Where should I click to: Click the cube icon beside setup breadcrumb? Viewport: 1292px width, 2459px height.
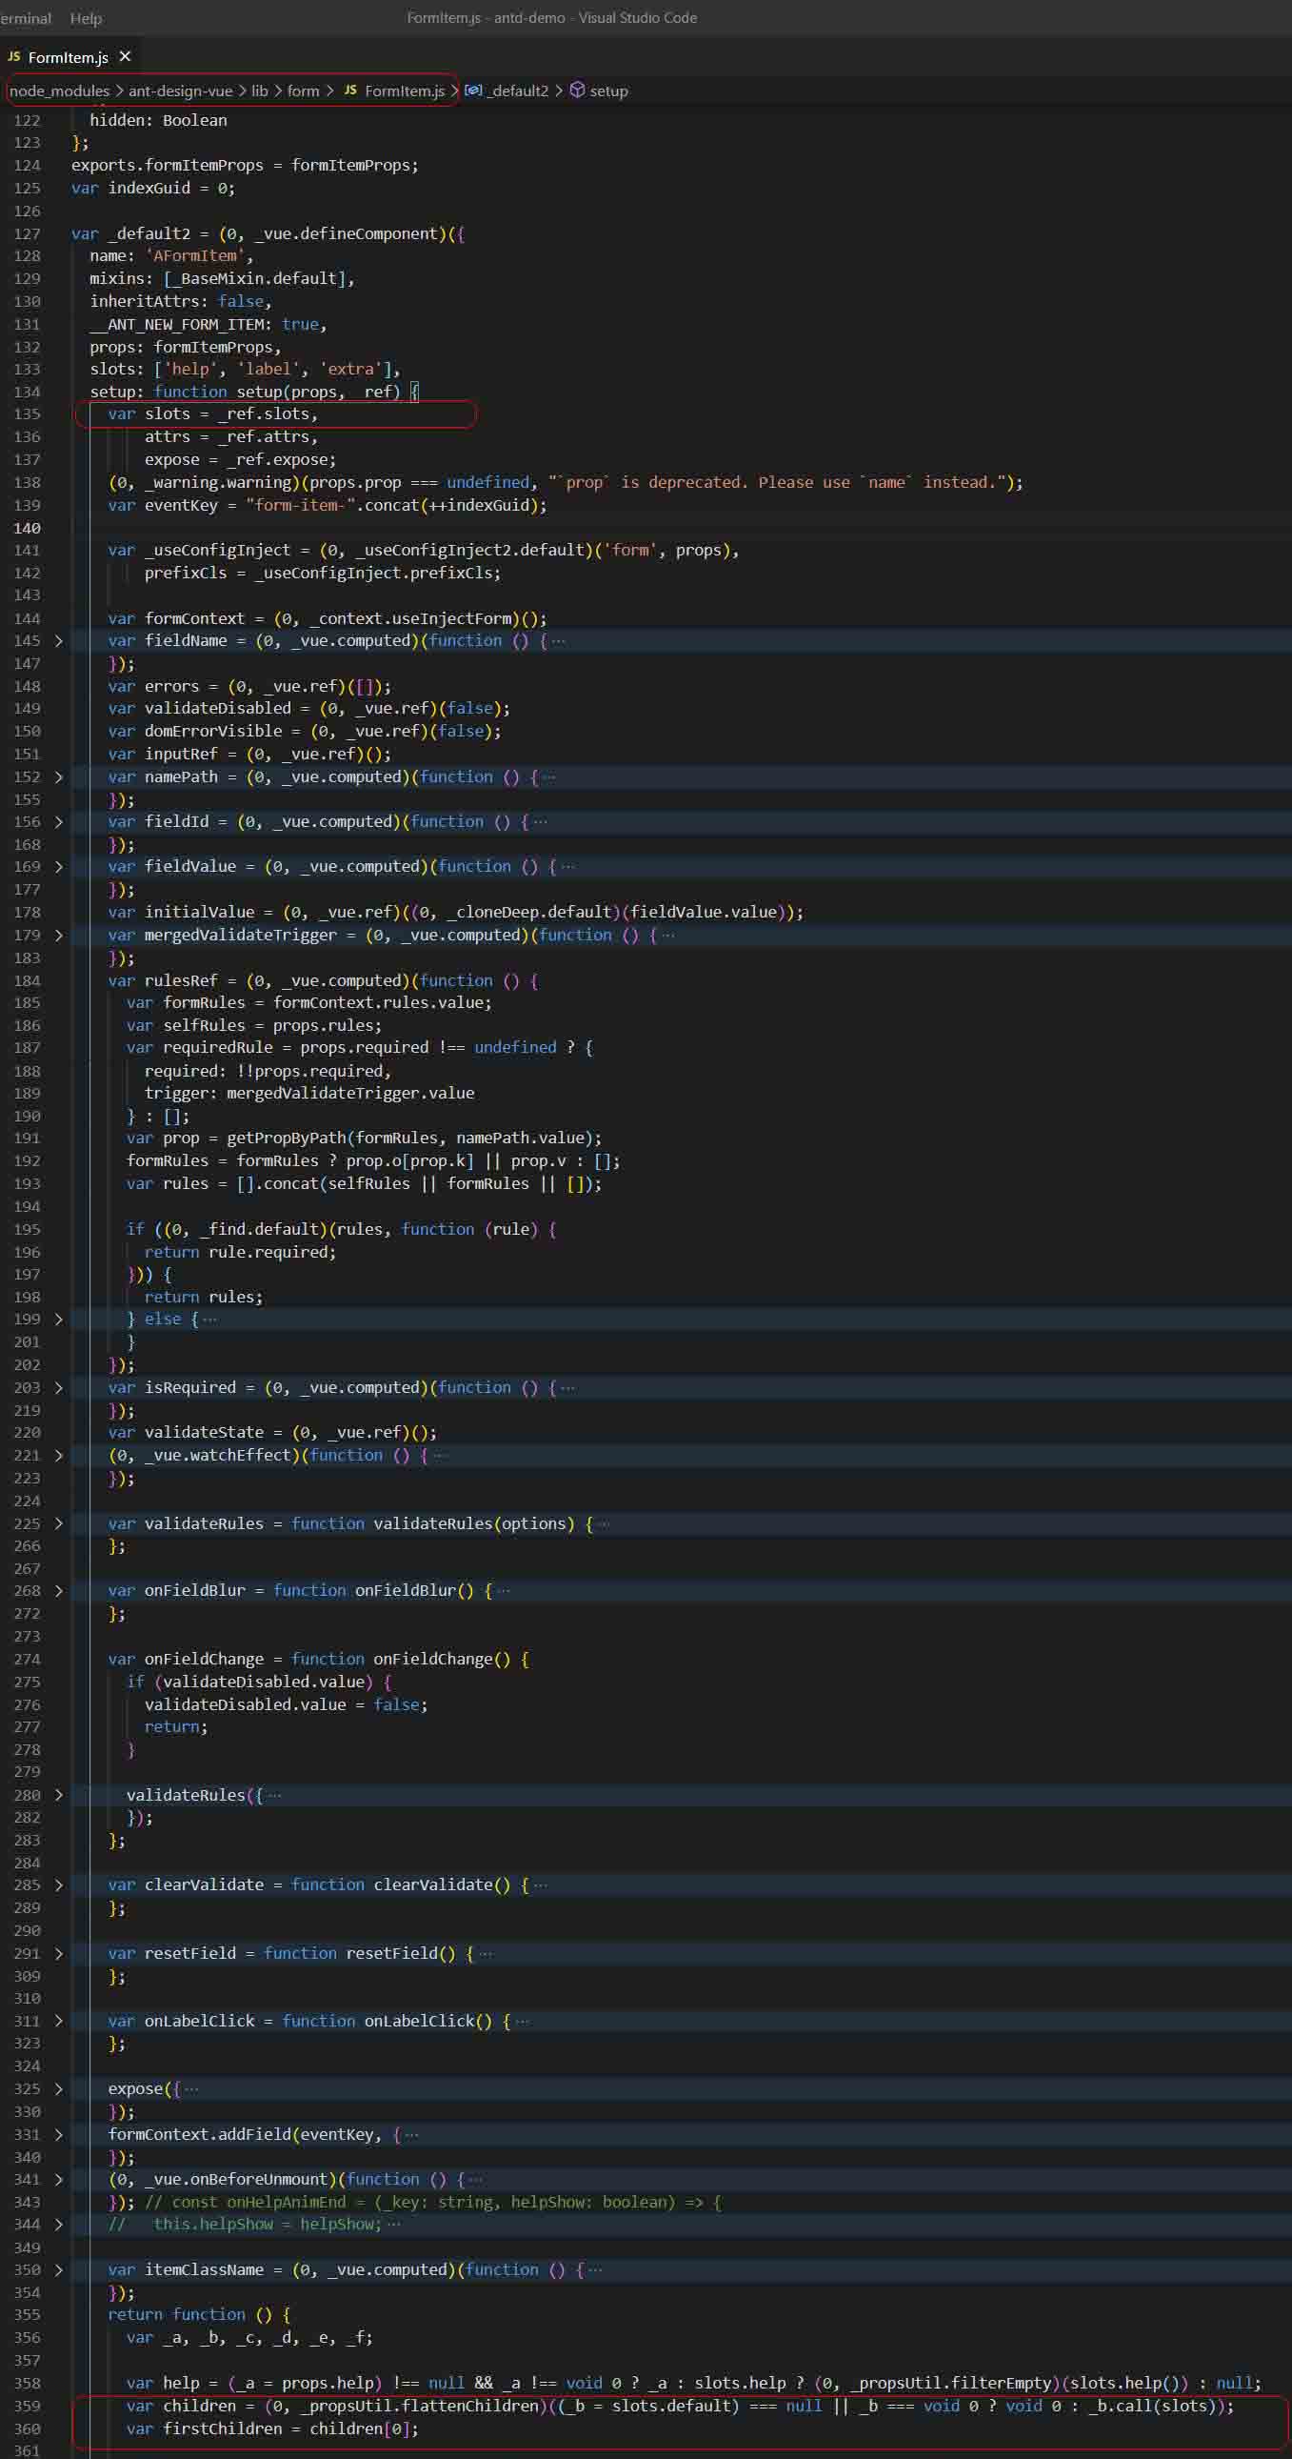tap(577, 90)
